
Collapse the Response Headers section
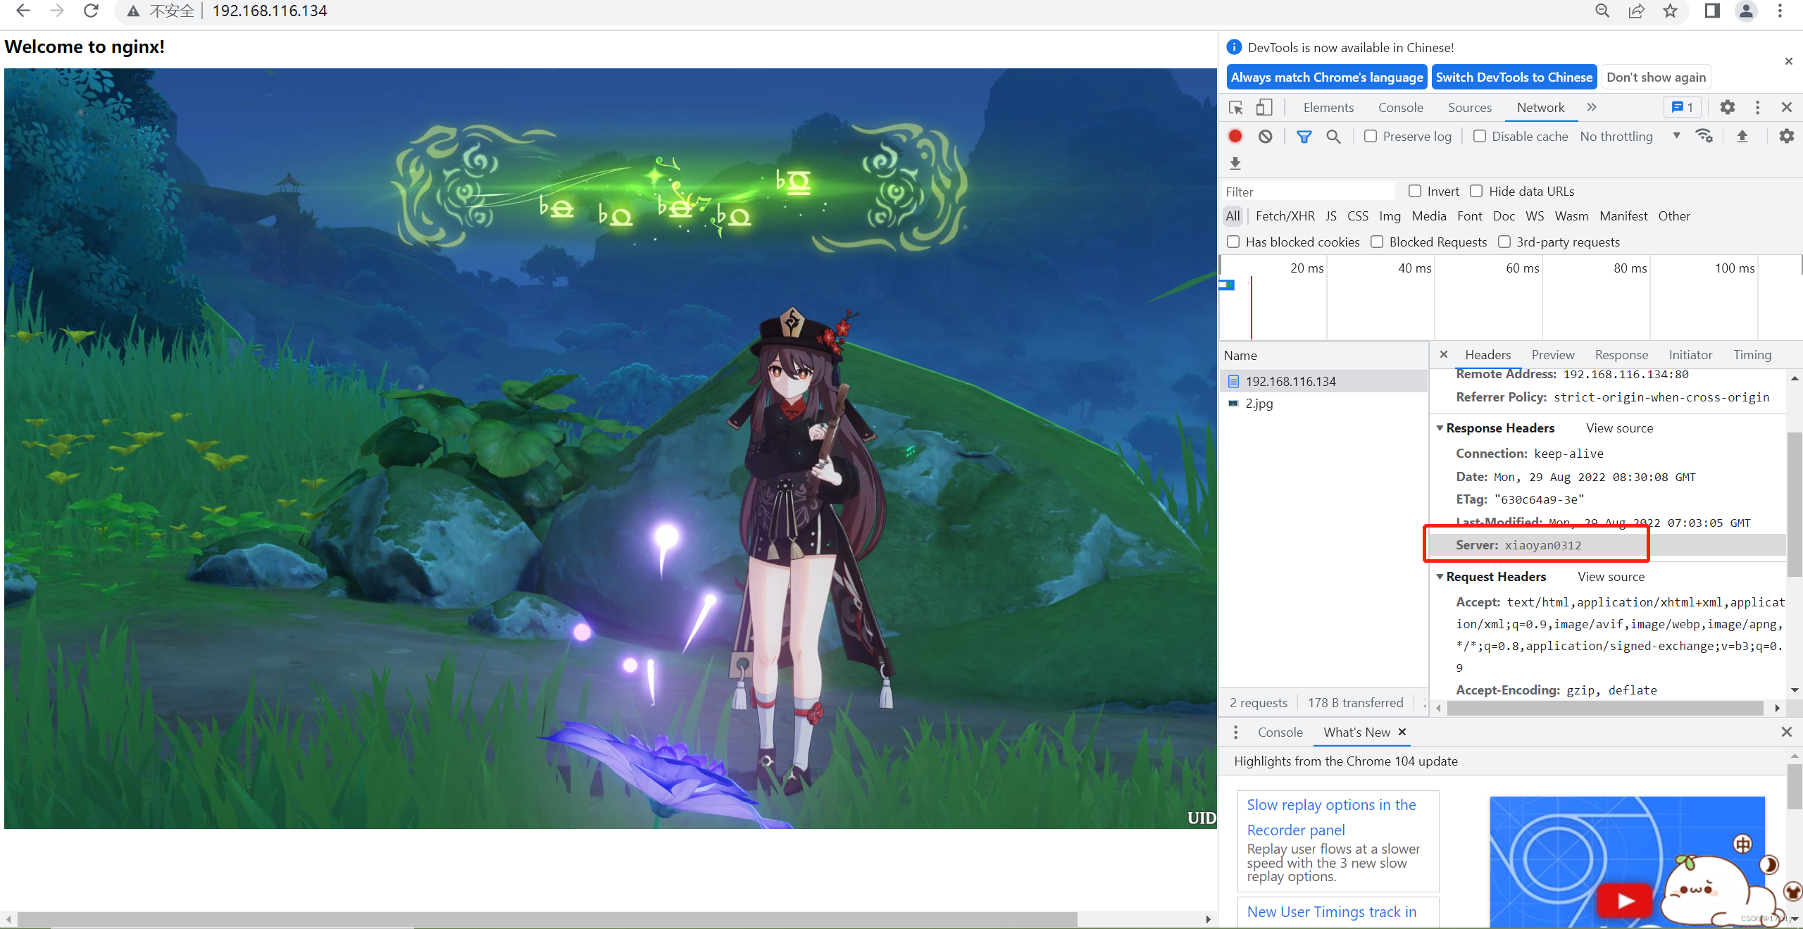[x=1440, y=428]
